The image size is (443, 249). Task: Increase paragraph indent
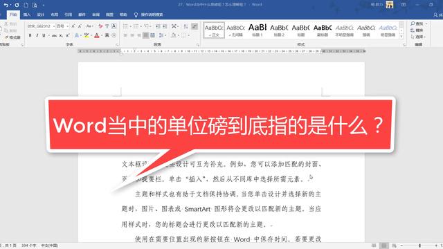click(165, 26)
